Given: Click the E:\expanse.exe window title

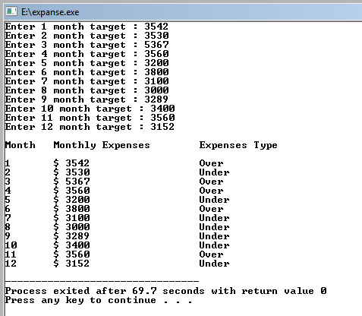Looking at the screenshot, I should pyautogui.click(x=50, y=12).
